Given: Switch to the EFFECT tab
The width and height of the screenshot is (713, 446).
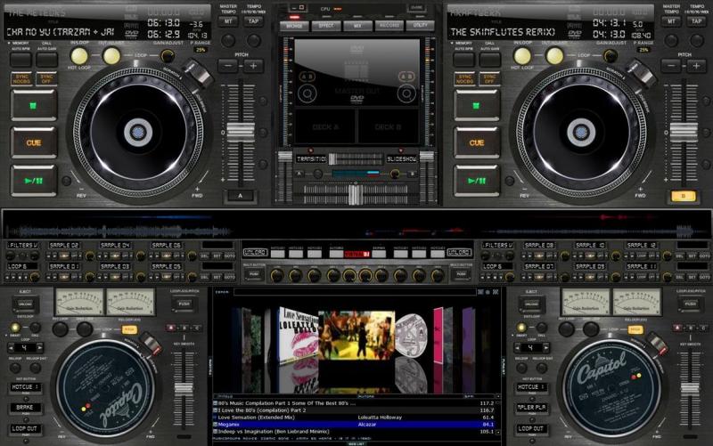Looking at the screenshot, I should 325,27.
